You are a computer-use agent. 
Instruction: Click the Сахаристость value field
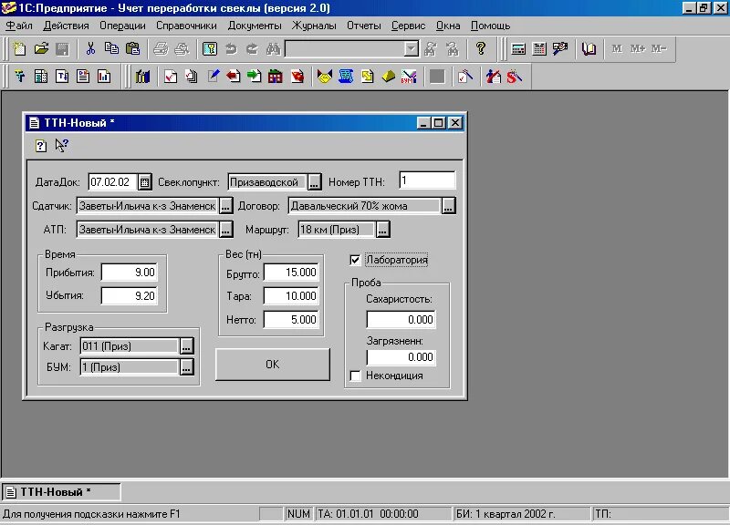[x=401, y=320]
